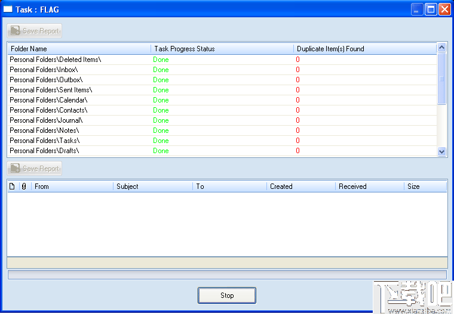Select Personal Folders\Drafts\ row
The width and height of the screenshot is (454, 314).
click(222, 151)
